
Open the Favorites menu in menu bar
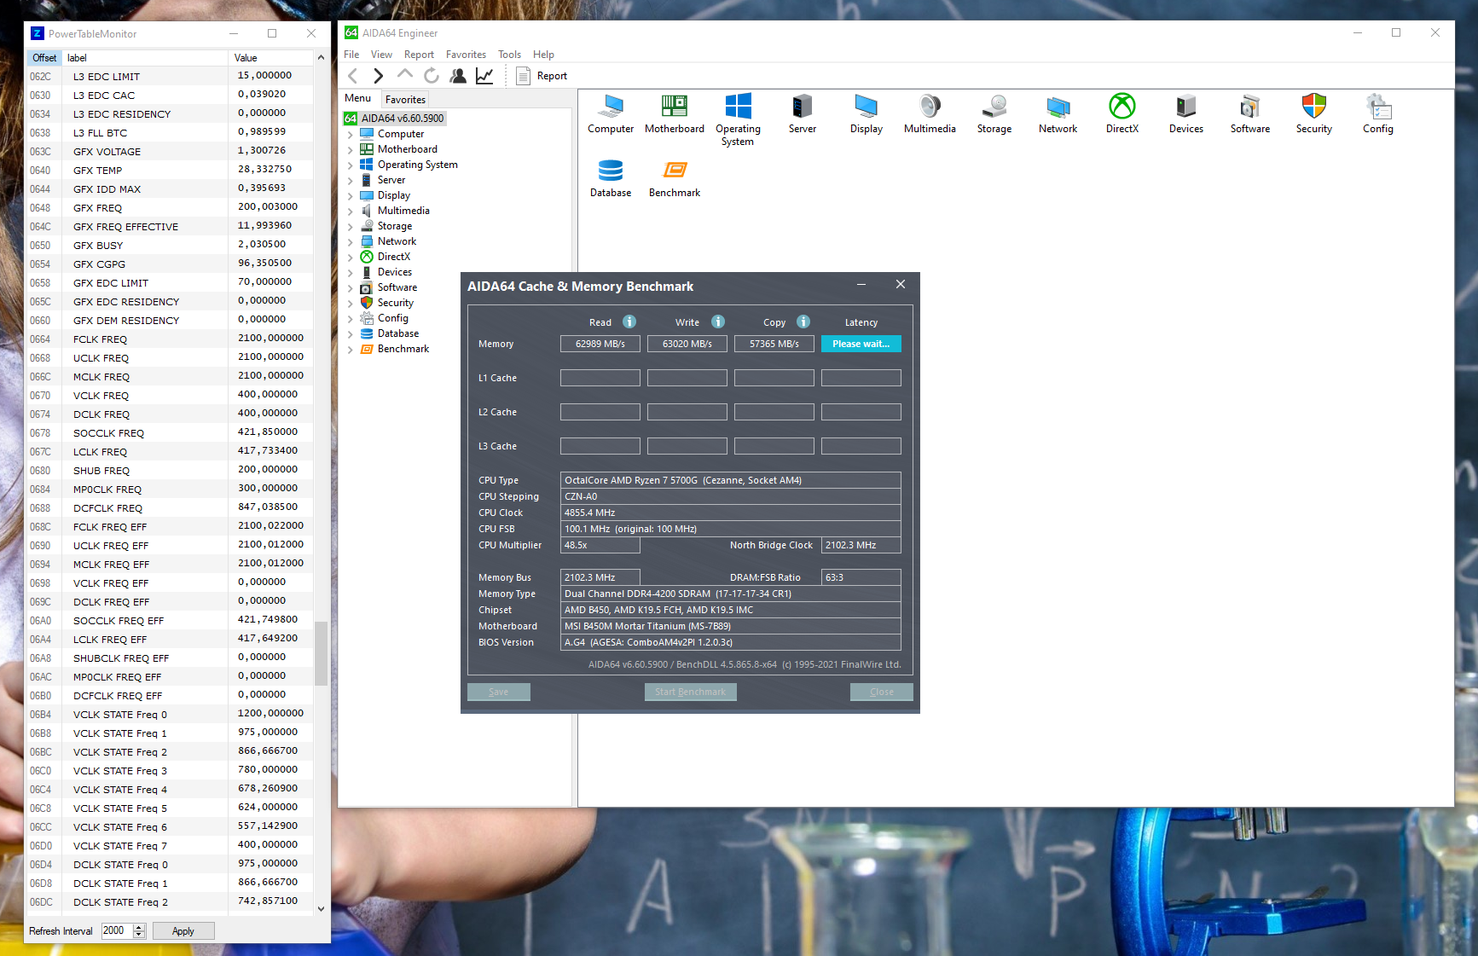tap(466, 55)
